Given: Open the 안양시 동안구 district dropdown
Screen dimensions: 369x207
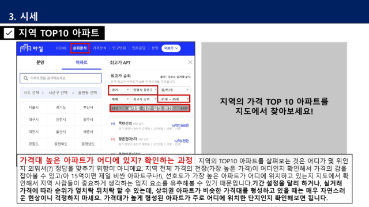Looking at the screenshot, I should 145,90.
